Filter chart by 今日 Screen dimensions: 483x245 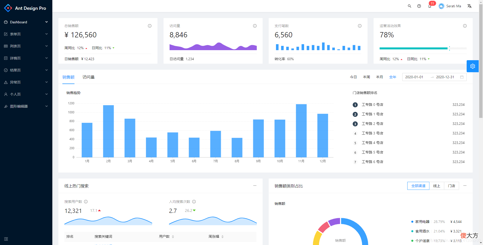pos(353,77)
